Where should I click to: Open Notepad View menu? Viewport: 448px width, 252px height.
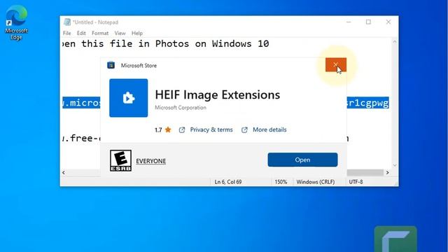[120, 33]
